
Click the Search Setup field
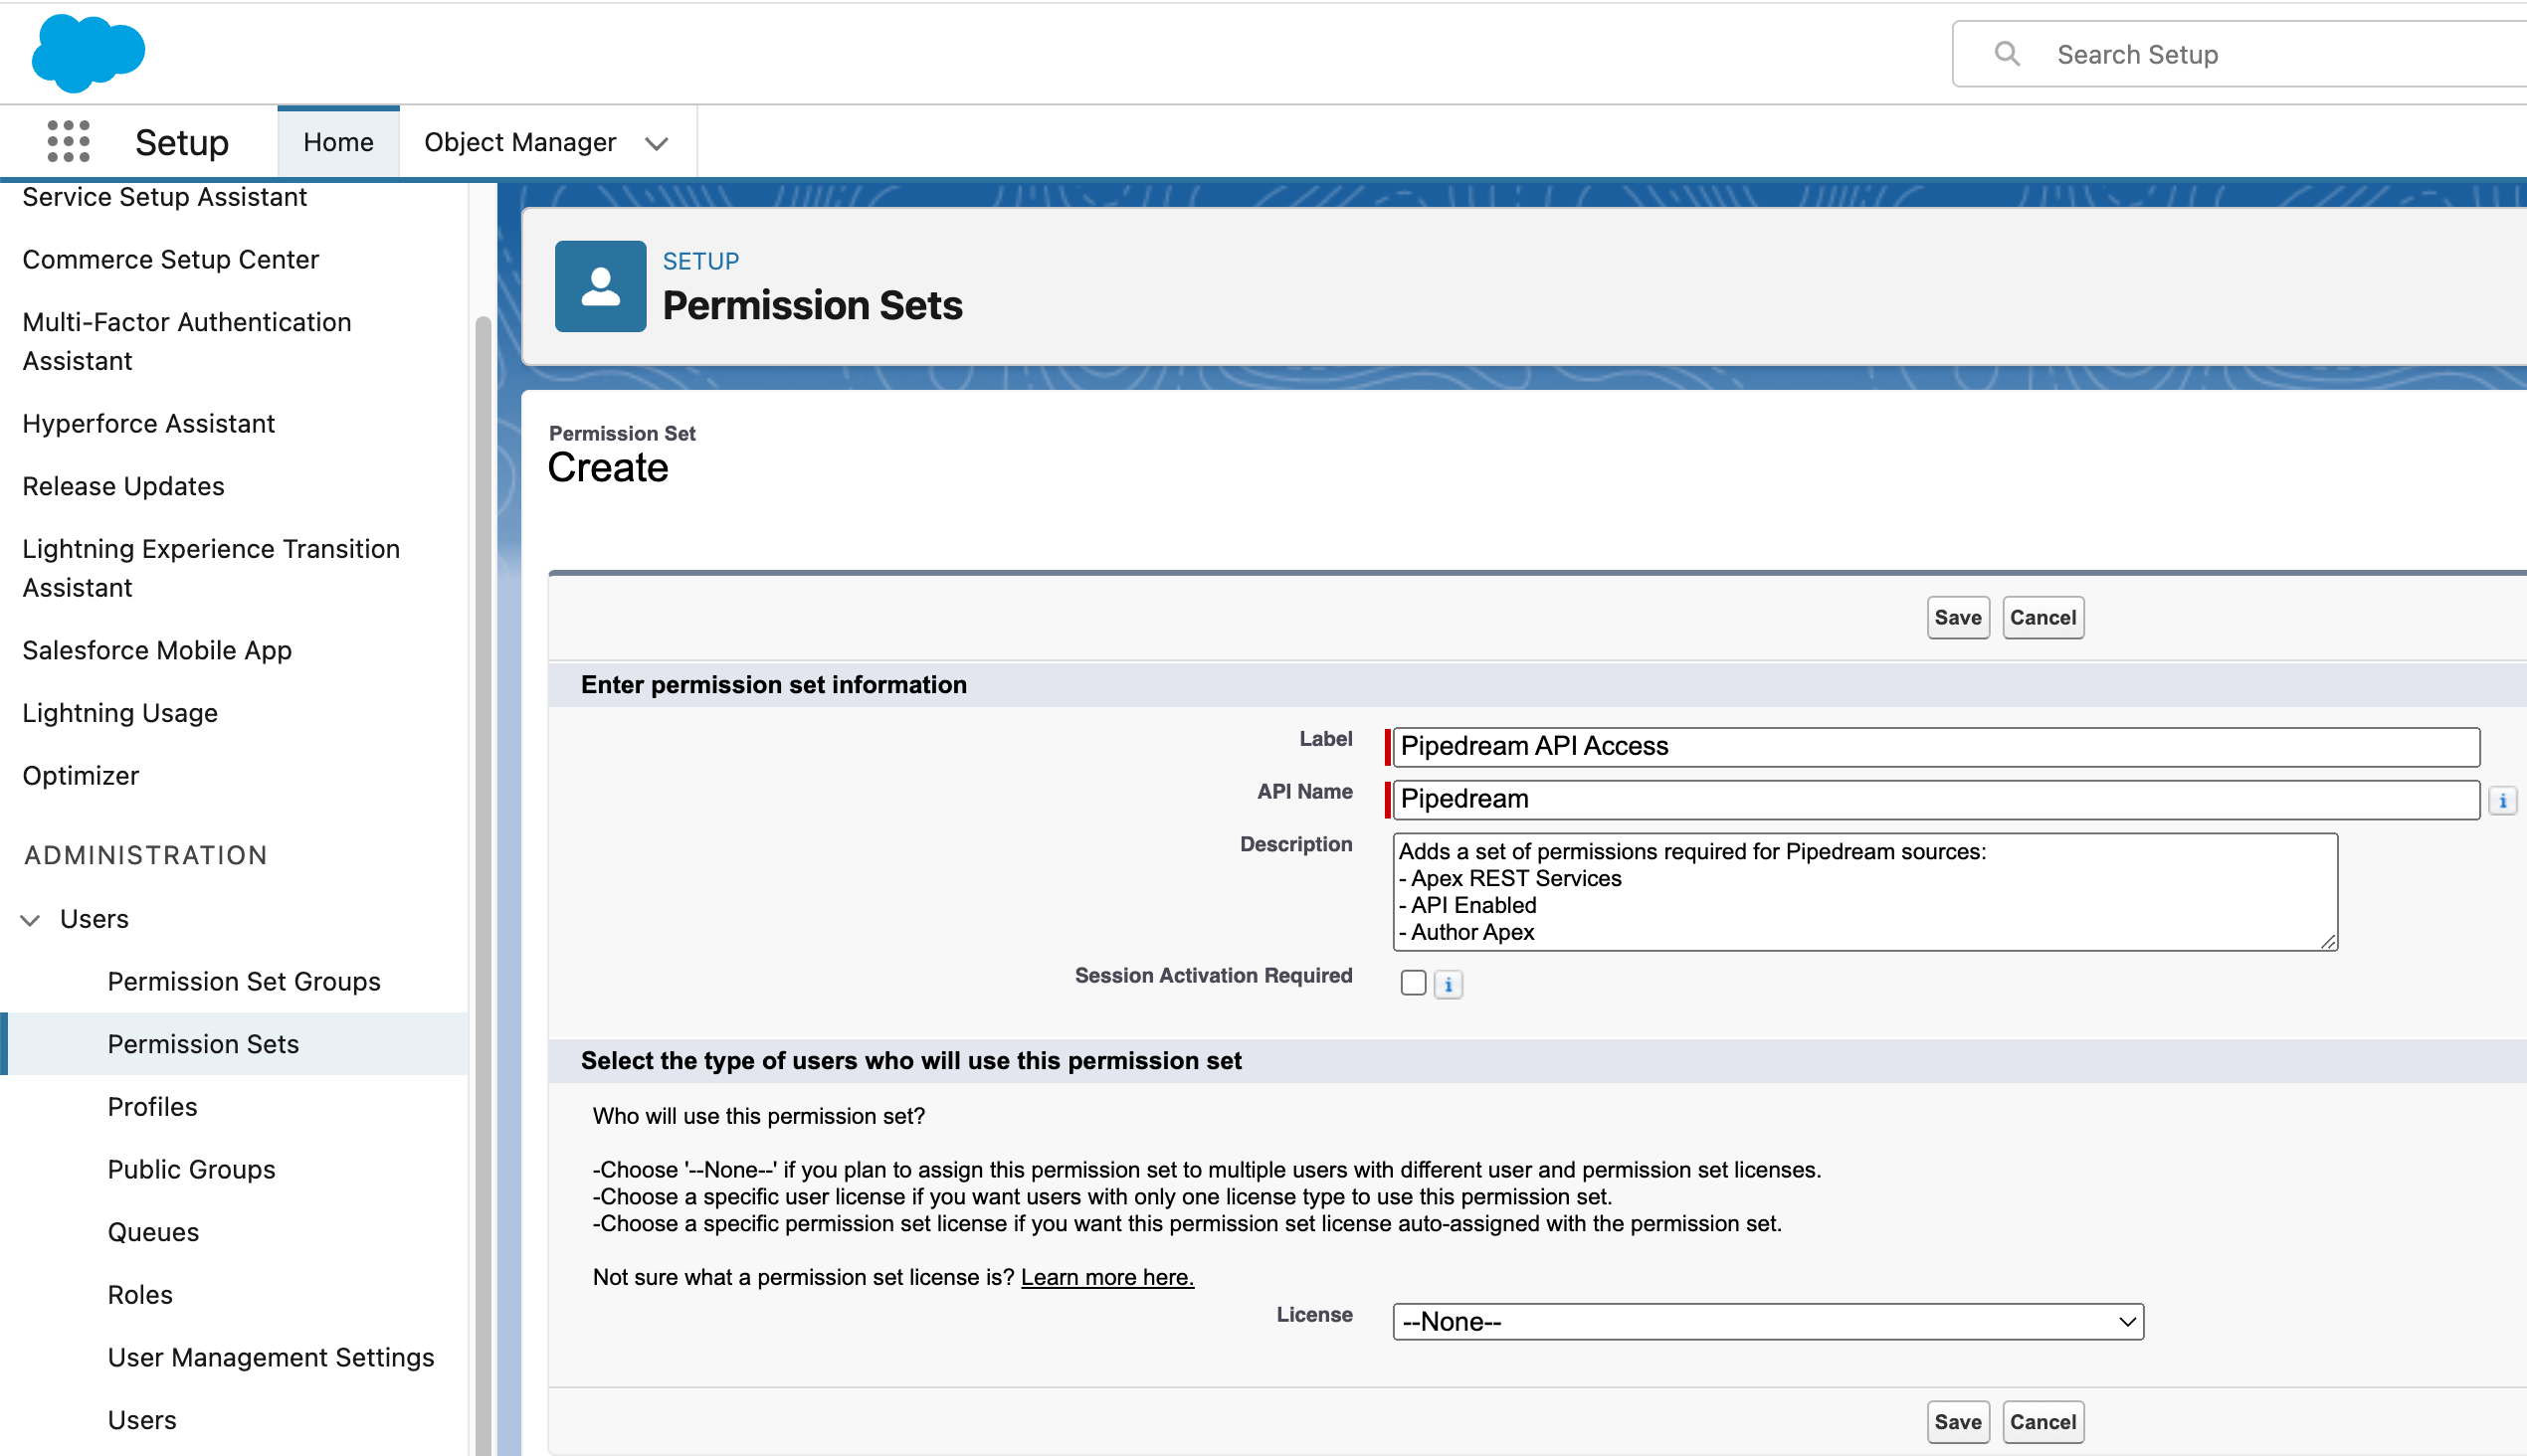[2239, 54]
